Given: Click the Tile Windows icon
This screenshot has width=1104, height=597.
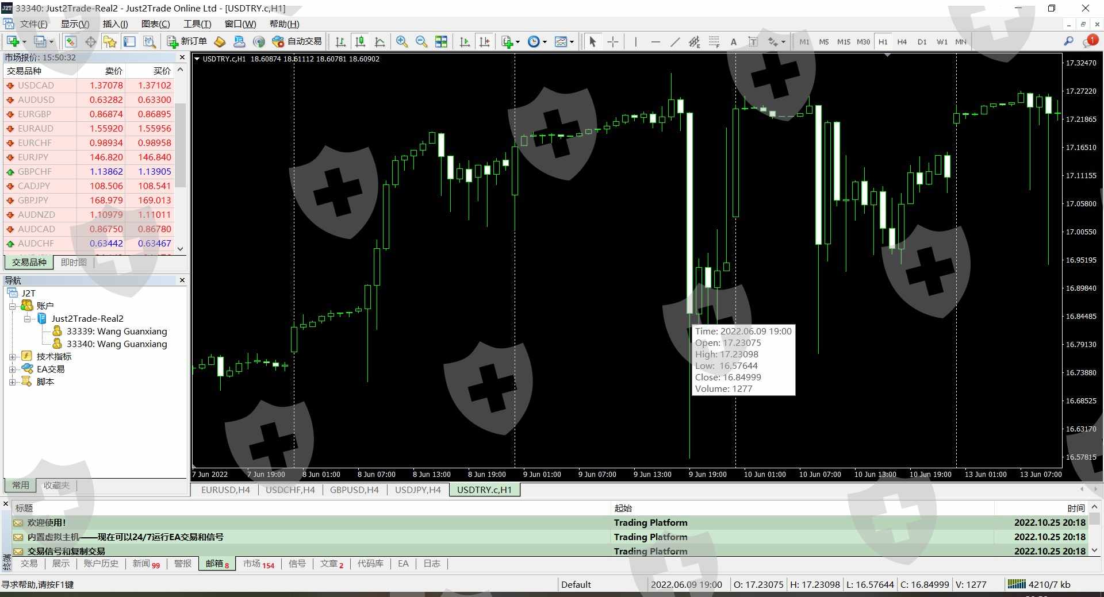Looking at the screenshot, I should pos(441,41).
